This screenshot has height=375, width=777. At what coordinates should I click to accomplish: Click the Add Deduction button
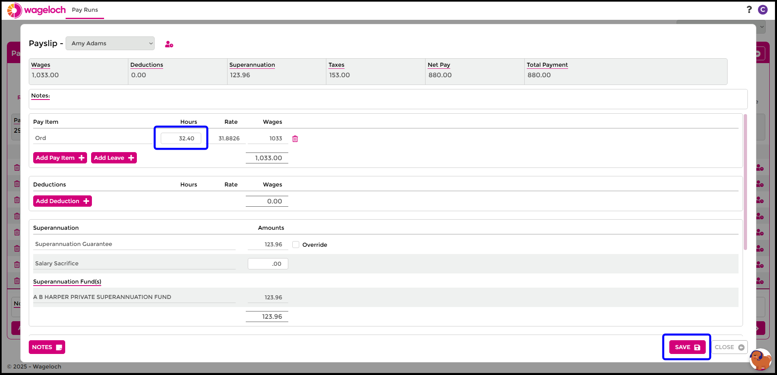[62, 201]
